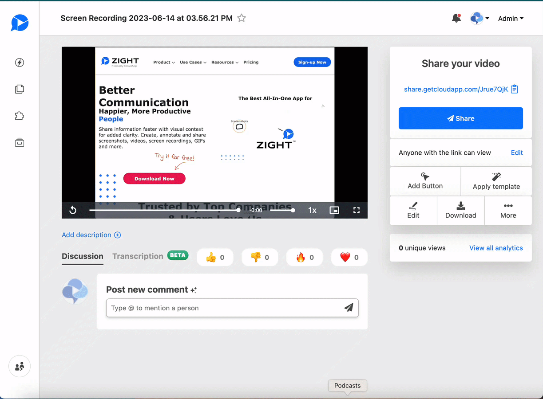Image resolution: width=543 pixels, height=399 pixels.
Task: Open the Zight home logo in the sidebar
Action: (20, 23)
